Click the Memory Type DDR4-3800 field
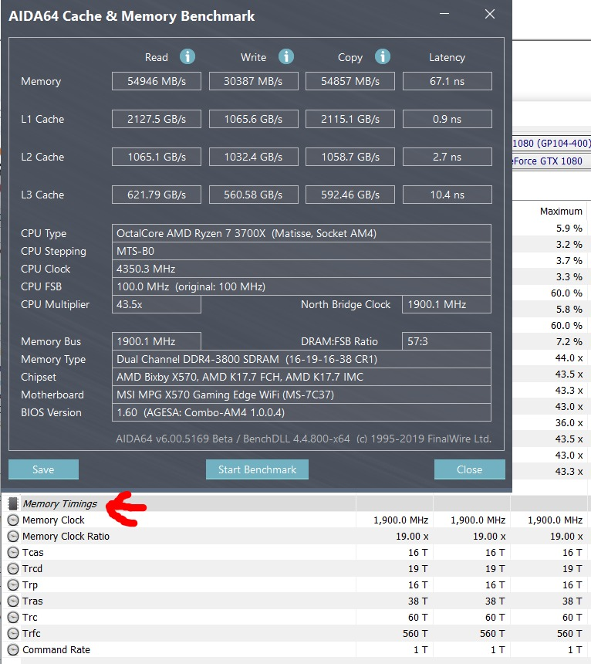Screen dimensions: 591x664 [x=302, y=359]
